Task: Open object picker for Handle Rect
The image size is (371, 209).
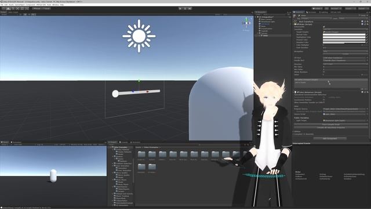Action: click(x=367, y=60)
